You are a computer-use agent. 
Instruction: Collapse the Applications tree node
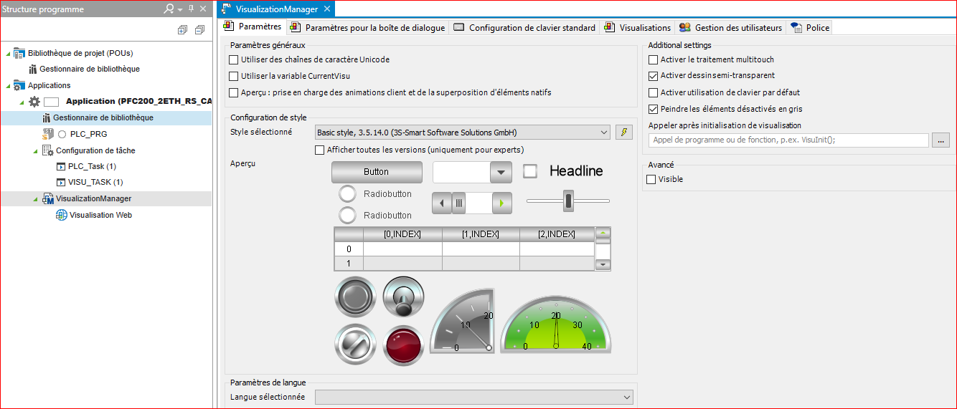8,86
